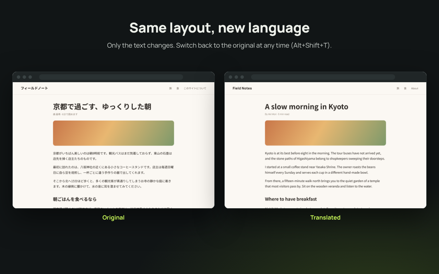
Task: Open the About nav link
Action: (415, 88)
